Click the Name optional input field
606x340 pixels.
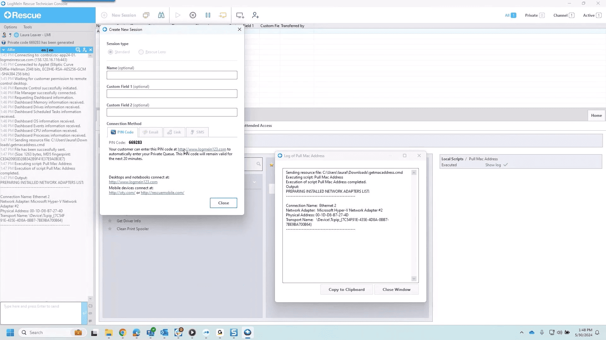pyautogui.click(x=172, y=75)
